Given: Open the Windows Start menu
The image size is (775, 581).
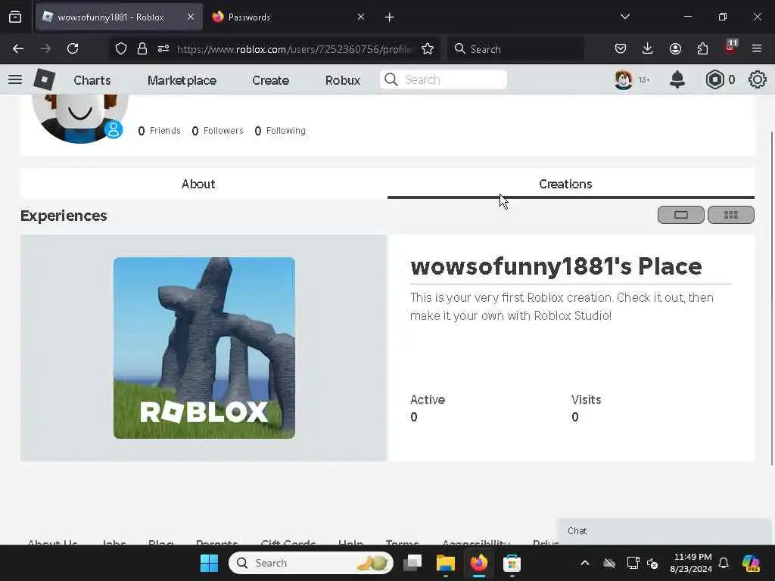Looking at the screenshot, I should pyautogui.click(x=209, y=563).
